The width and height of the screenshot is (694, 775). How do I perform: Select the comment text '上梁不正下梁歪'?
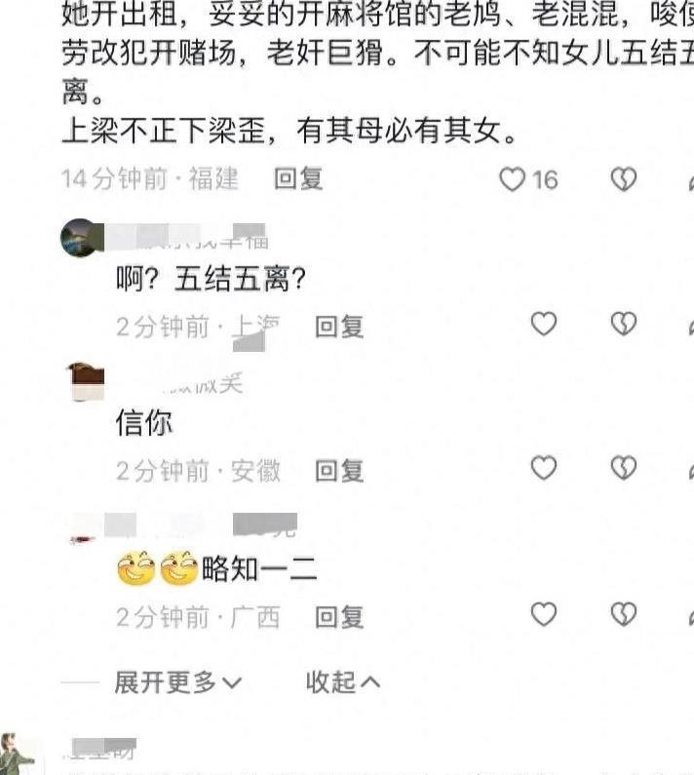(164, 132)
